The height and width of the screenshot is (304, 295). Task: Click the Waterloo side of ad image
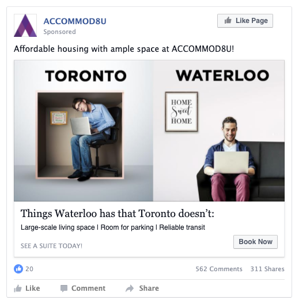point(219,131)
